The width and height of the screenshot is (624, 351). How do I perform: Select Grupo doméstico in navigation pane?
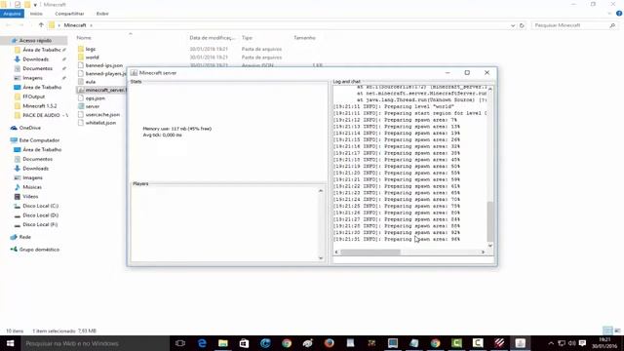pyautogui.click(x=39, y=250)
